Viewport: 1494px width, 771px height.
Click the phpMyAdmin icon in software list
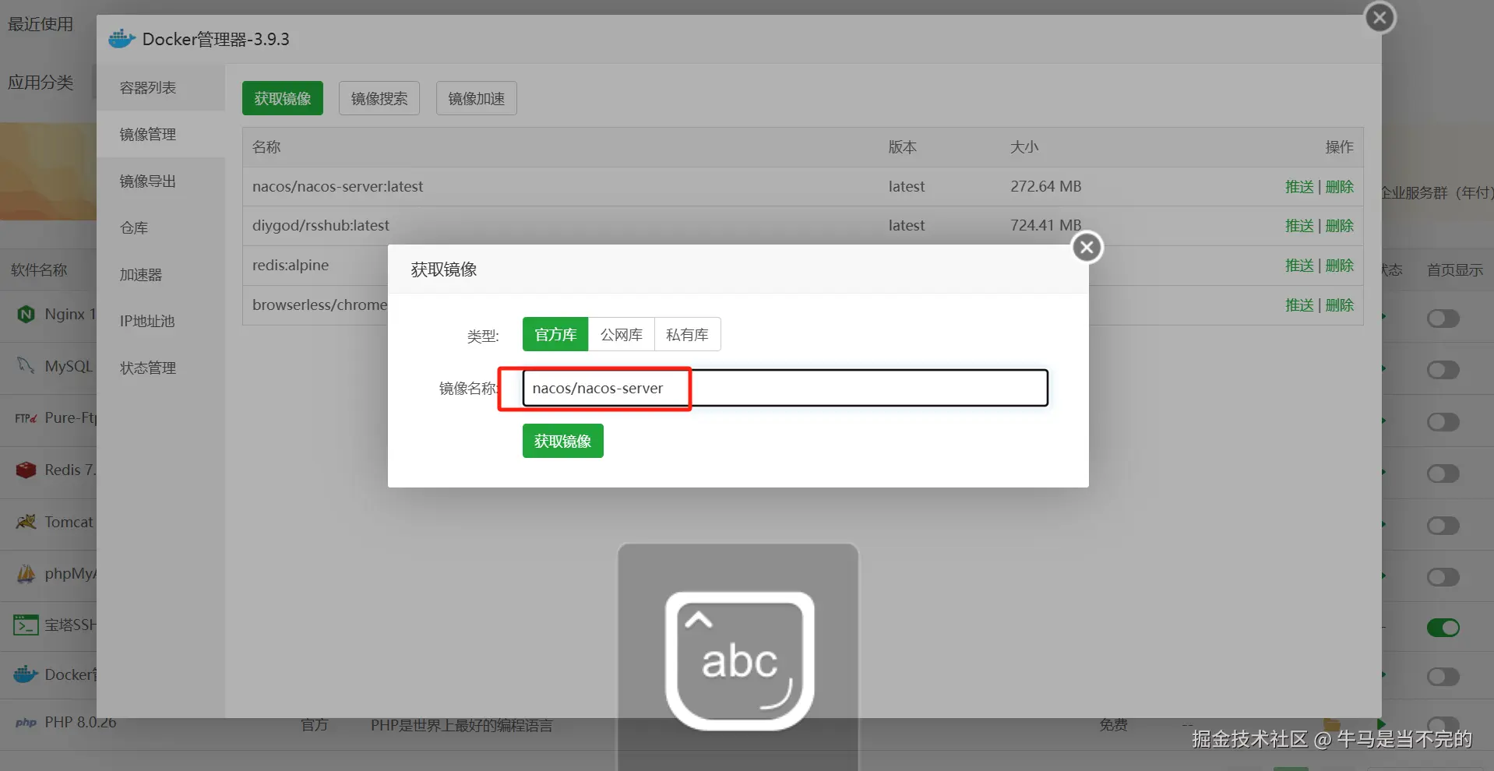[26, 573]
